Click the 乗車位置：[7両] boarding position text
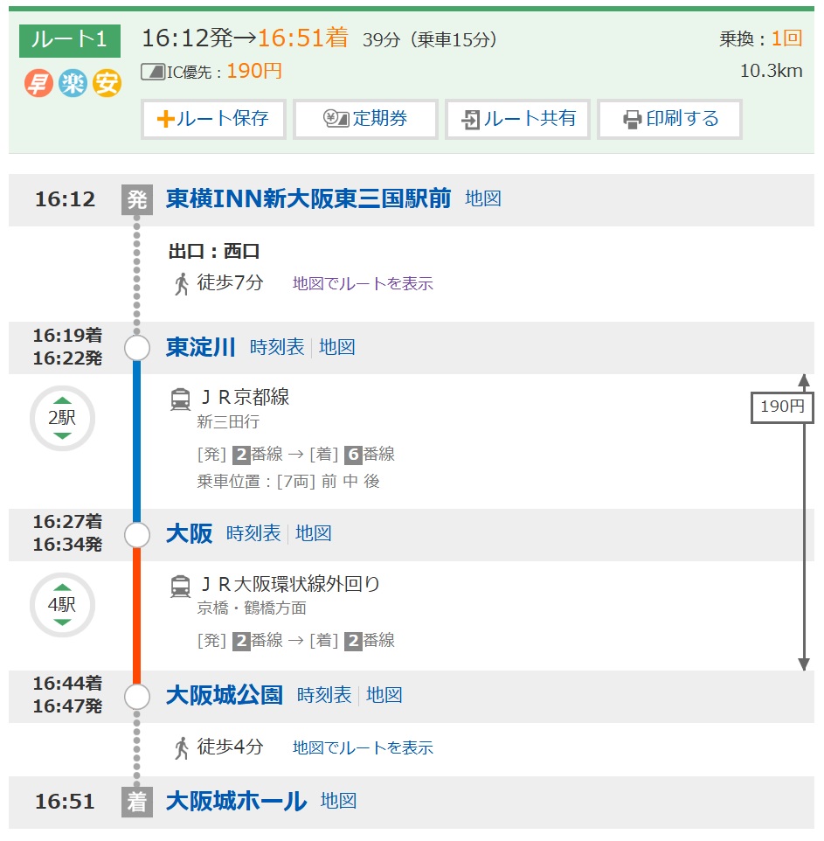824x841 pixels. pos(288,482)
